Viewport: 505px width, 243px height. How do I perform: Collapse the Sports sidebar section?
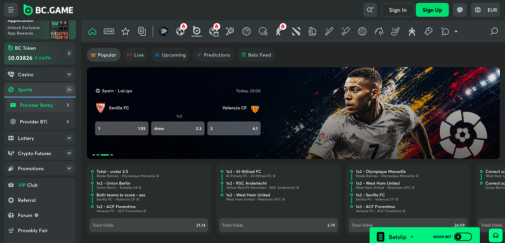coord(69,90)
